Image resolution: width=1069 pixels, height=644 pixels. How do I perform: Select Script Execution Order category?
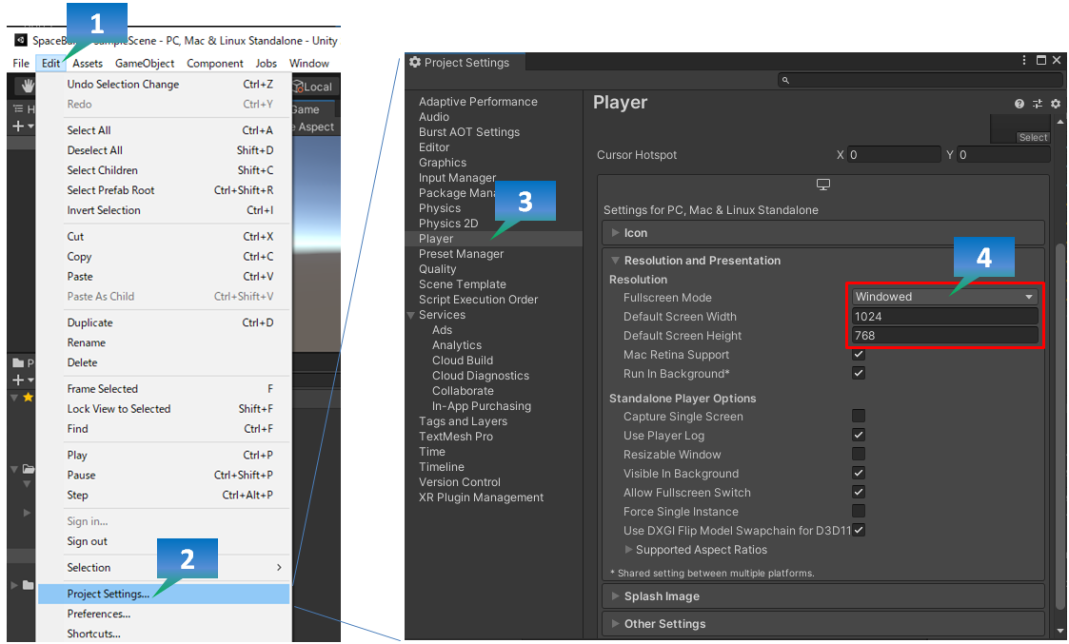(x=478, y=300)
